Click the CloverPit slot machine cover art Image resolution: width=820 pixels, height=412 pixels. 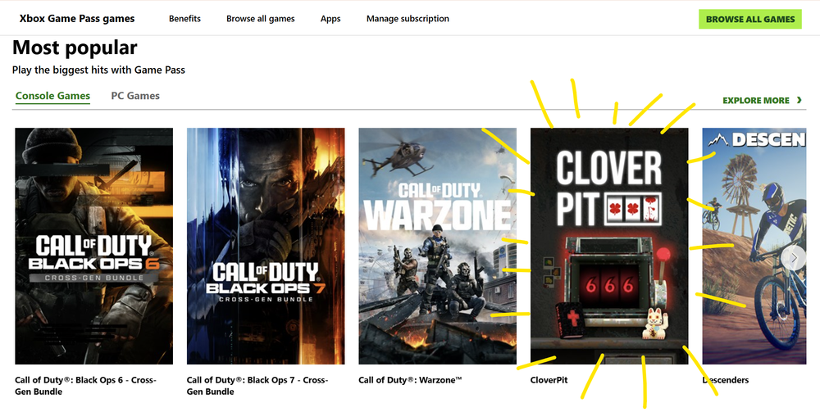[x=609, y=246]
